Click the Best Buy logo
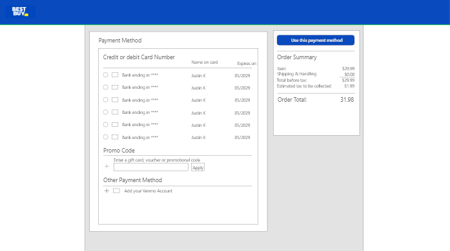 20,12
